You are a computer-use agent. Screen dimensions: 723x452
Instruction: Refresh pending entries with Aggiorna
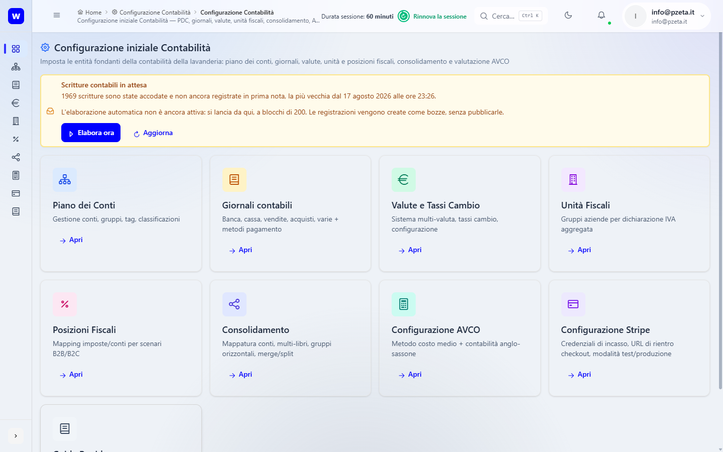pyautogui.click(x=153, y=133)
